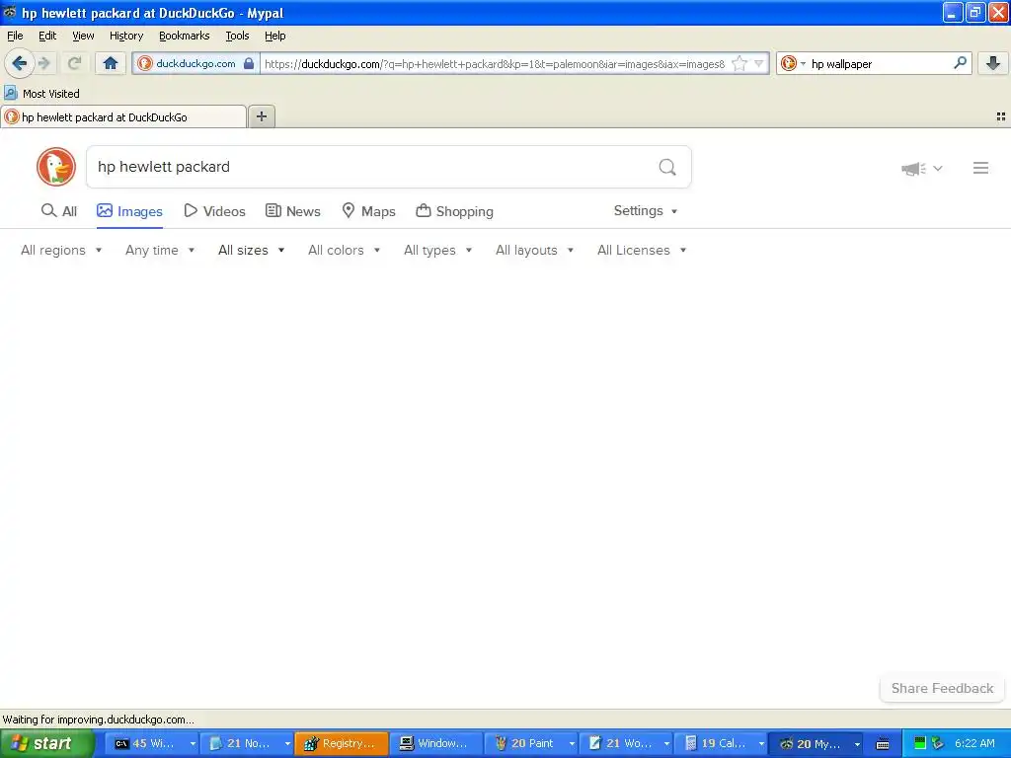
Task: Open a new tab with the plus button
Action: [261, 116]
